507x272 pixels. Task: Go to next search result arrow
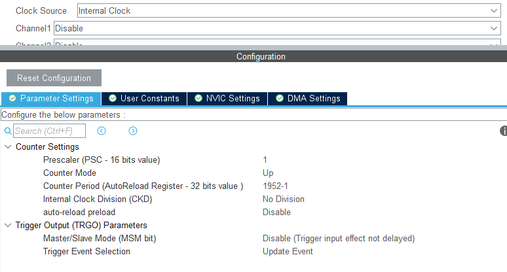point(133,131)
